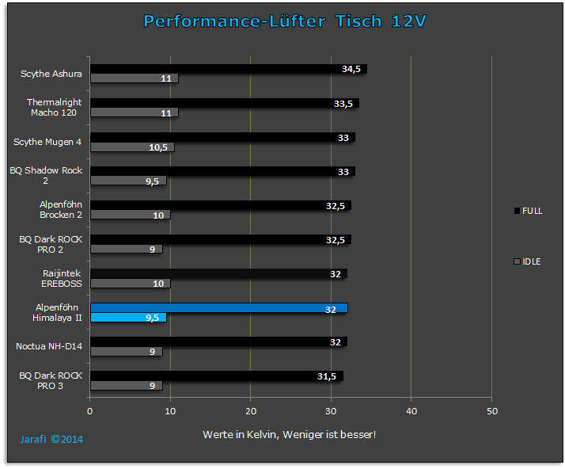Select Alpenföhn Brocken 2 FULL bar 32,5
This screenshot has width=565, height=469.
(x=221, y=205)
